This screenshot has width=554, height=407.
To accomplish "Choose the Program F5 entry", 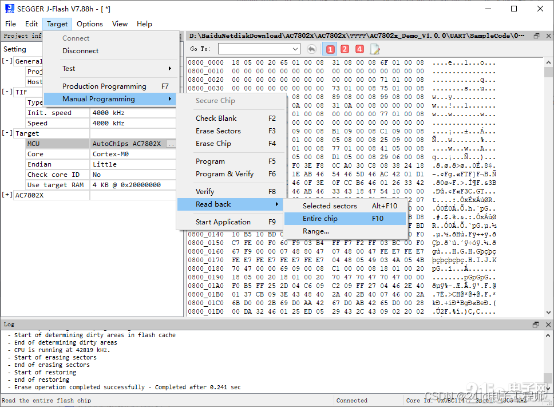I will [231, 161].
